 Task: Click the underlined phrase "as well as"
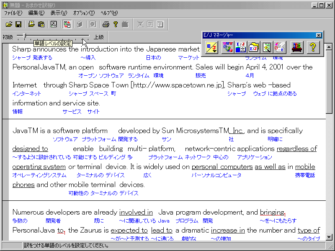(x=270, y=166)
